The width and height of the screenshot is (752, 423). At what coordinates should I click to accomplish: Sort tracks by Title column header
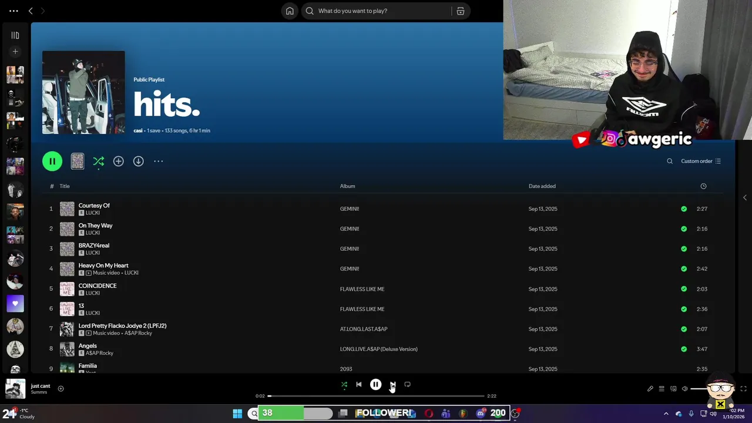(65, 186)
